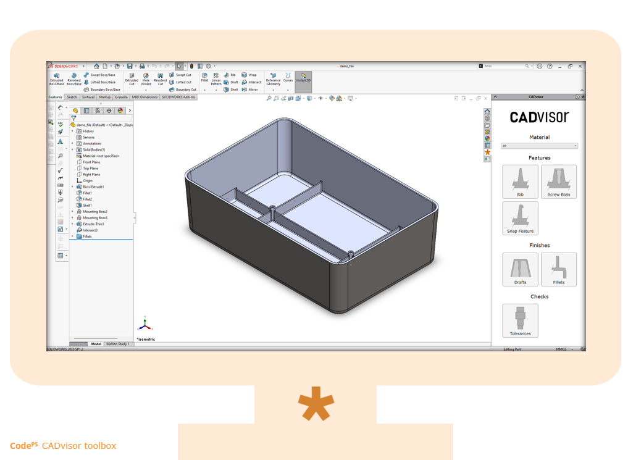Open the Hole Wizard tool

(x=146, y=79)
